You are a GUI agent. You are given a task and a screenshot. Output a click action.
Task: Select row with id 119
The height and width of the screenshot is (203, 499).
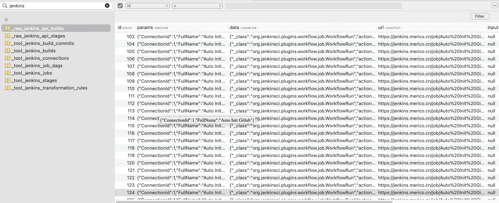click(x=307, y=155)
